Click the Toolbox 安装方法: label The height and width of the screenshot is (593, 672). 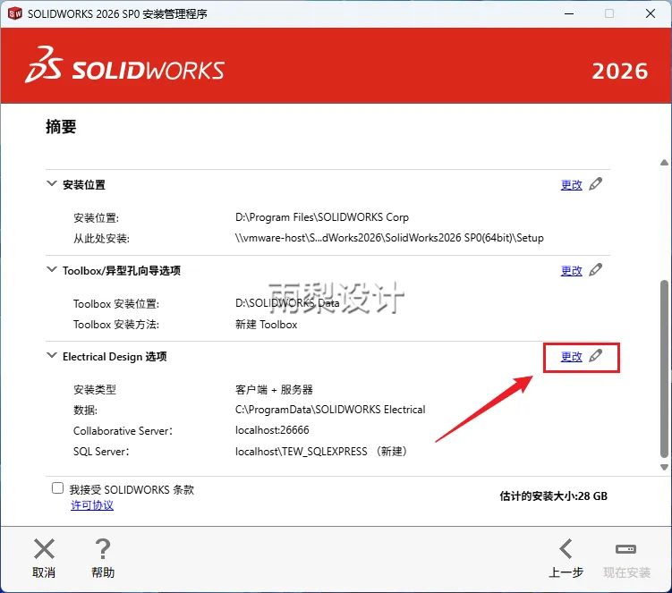point(116,325)
